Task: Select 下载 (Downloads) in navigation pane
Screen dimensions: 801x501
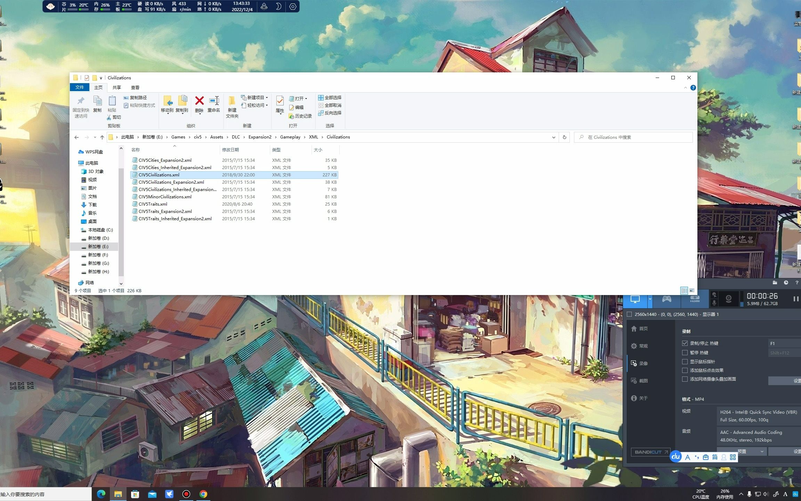Action: point(92,205)
